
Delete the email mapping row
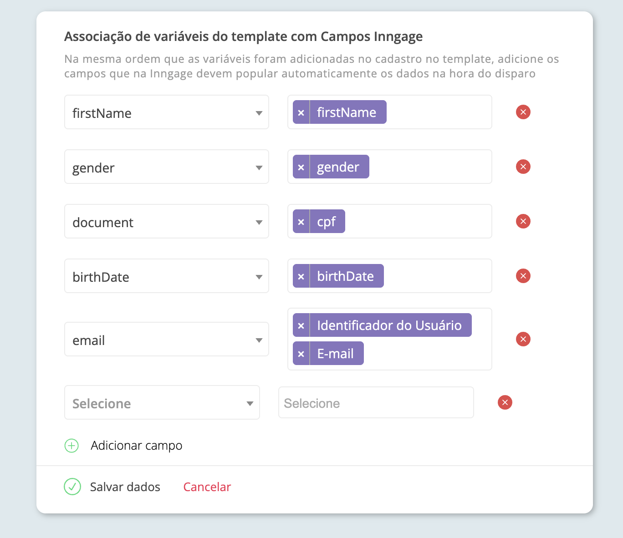coord(523,339)
